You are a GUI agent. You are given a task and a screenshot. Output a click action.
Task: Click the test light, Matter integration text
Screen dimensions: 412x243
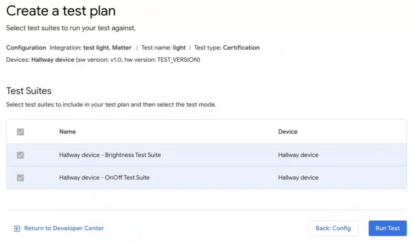click(107, 47)
